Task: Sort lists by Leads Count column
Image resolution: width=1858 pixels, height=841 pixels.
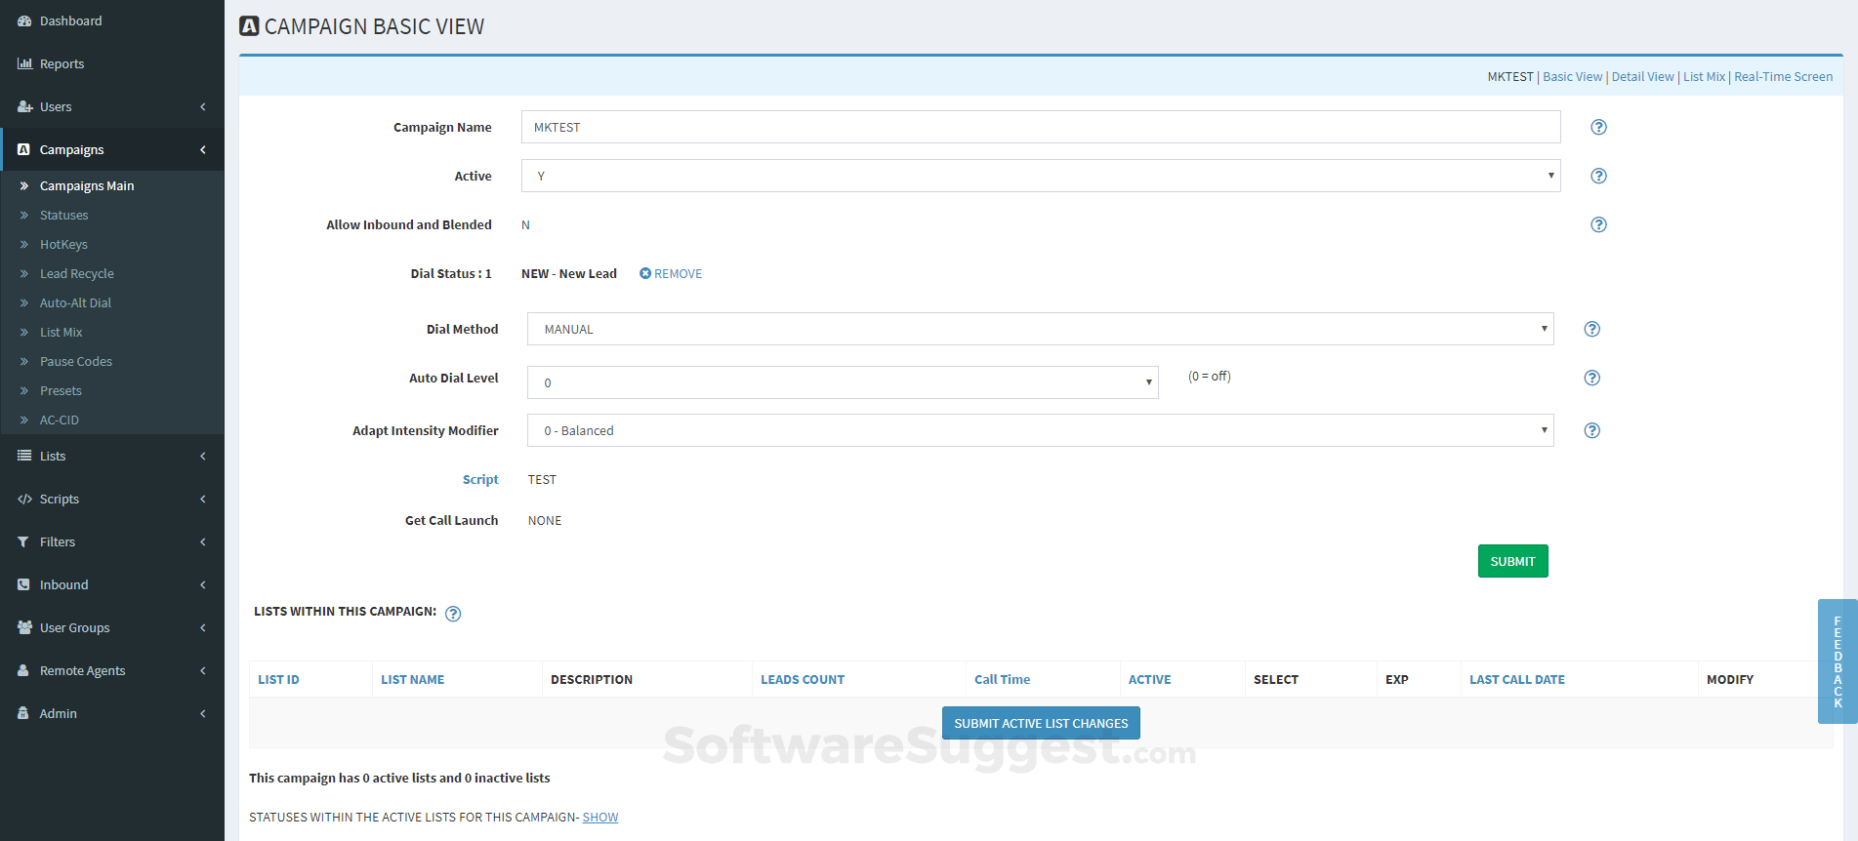Action: point(803,679)
